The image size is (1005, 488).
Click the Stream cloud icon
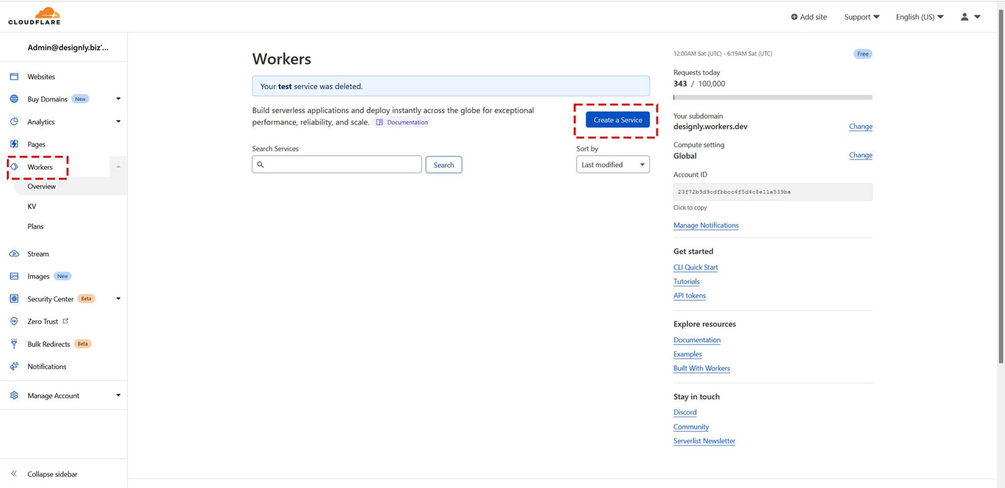14,254
